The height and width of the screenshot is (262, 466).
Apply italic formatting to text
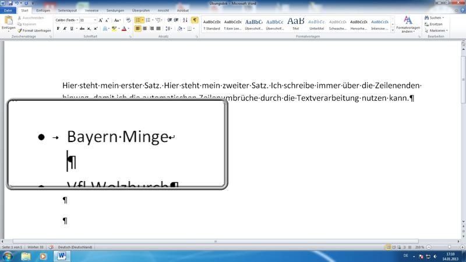pos(65,29)
